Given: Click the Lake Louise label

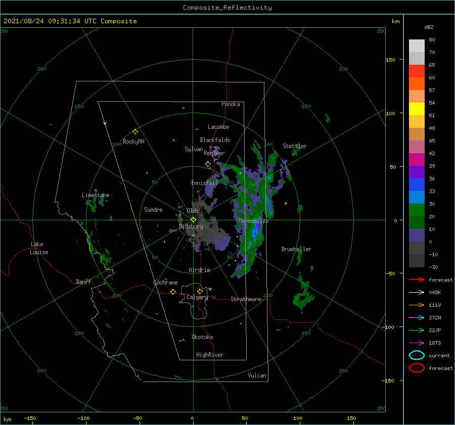Looking at the screenshot, I should (39, 248).
